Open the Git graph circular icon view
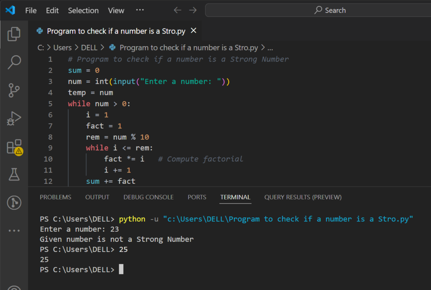 point(14,203)
